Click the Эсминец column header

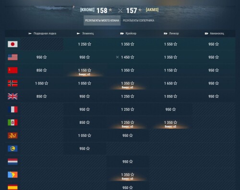[x=85, y=34]
